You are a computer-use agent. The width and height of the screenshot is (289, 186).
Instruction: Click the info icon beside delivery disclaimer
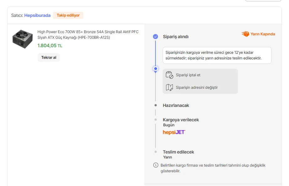tap(155, 165)
